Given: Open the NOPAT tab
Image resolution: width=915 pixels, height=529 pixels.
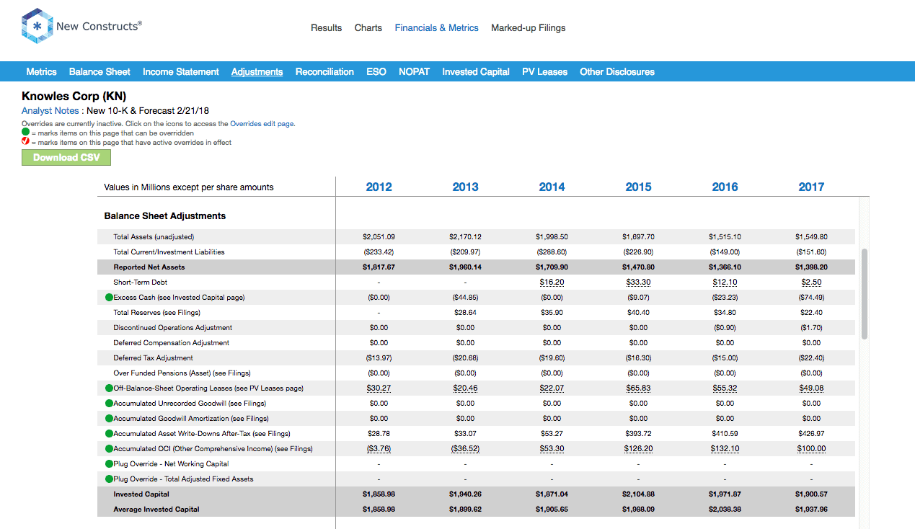Looking at the screenshot, I should pos(414,72).
